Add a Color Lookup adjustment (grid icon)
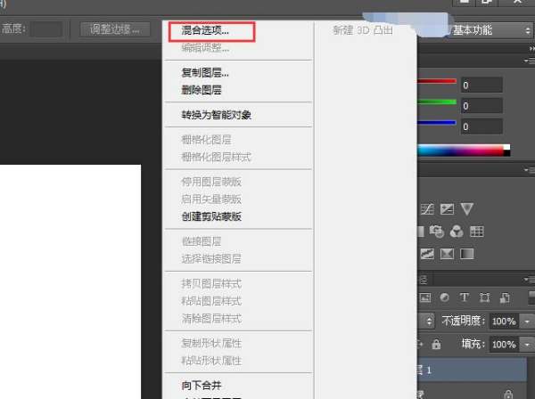 click(477, 232)
